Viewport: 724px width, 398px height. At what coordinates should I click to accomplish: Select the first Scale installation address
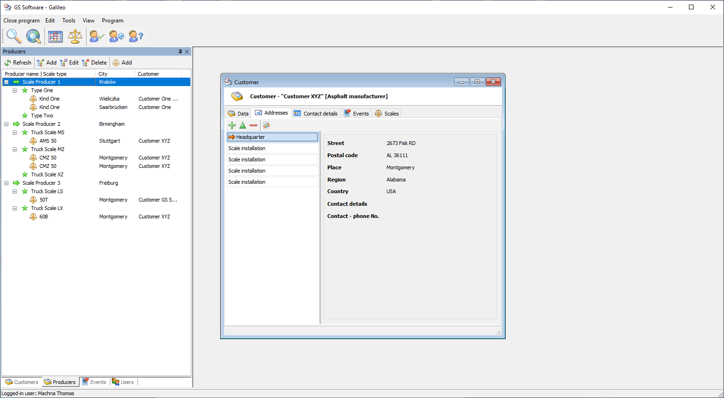[x=272, y=148]
